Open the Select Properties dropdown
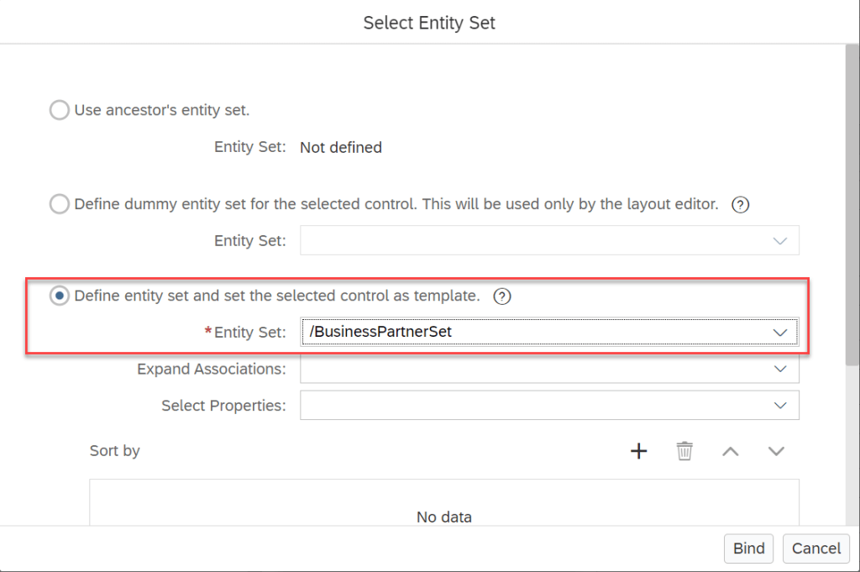860x572 pixels. click(780, 406)
